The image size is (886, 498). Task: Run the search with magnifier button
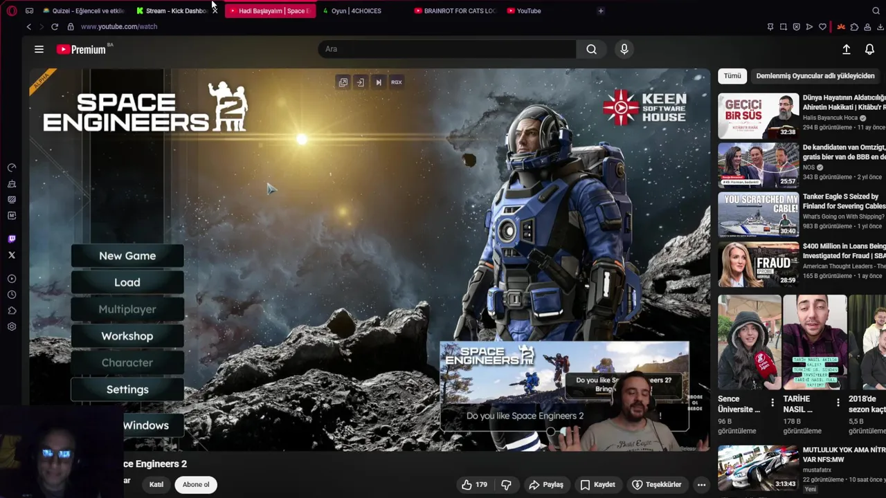click(591, 49)
